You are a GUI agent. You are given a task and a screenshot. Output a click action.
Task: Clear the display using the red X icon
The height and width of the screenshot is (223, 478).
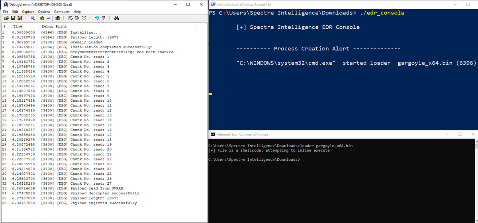point(20,18)
